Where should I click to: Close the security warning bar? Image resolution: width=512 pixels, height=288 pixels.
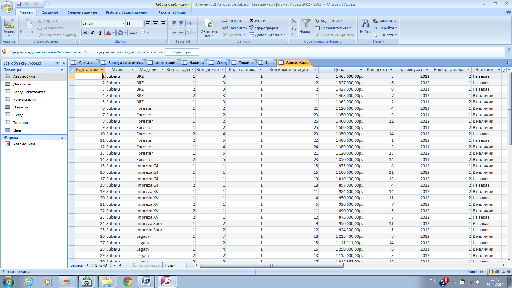[509, 50]
